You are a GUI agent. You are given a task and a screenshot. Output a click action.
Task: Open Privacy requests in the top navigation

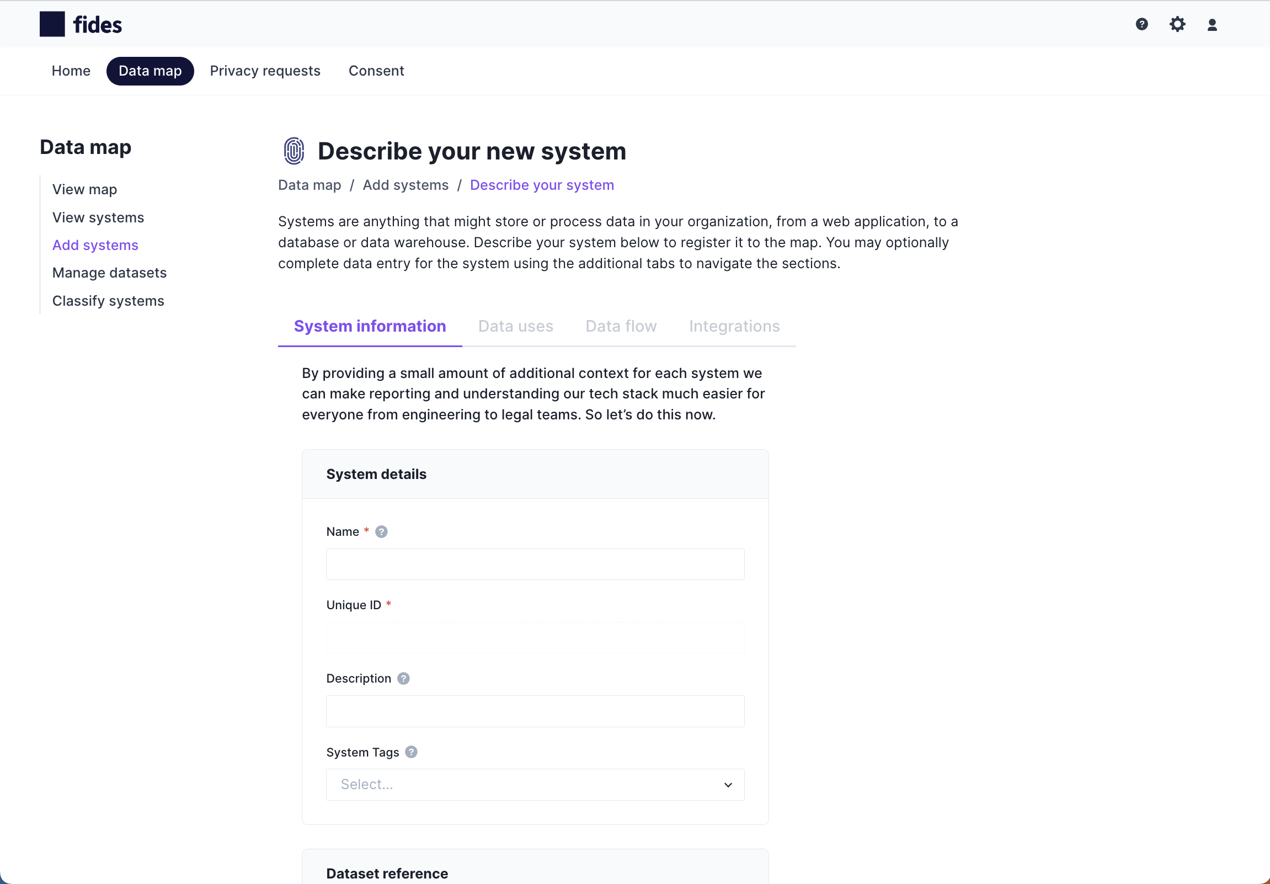pyautogui.click(x=265, y=71)
